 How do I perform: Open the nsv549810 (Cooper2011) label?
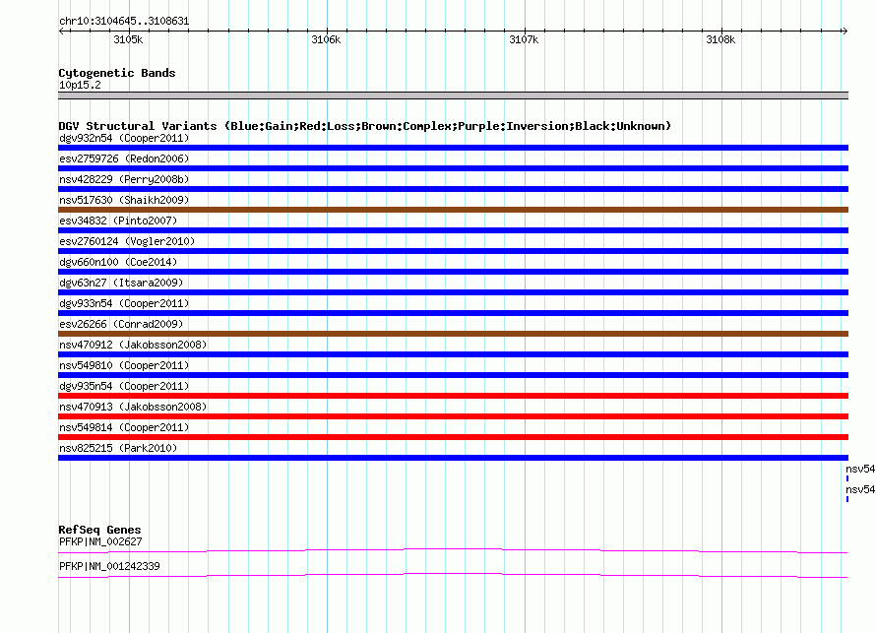coord(124,365)
